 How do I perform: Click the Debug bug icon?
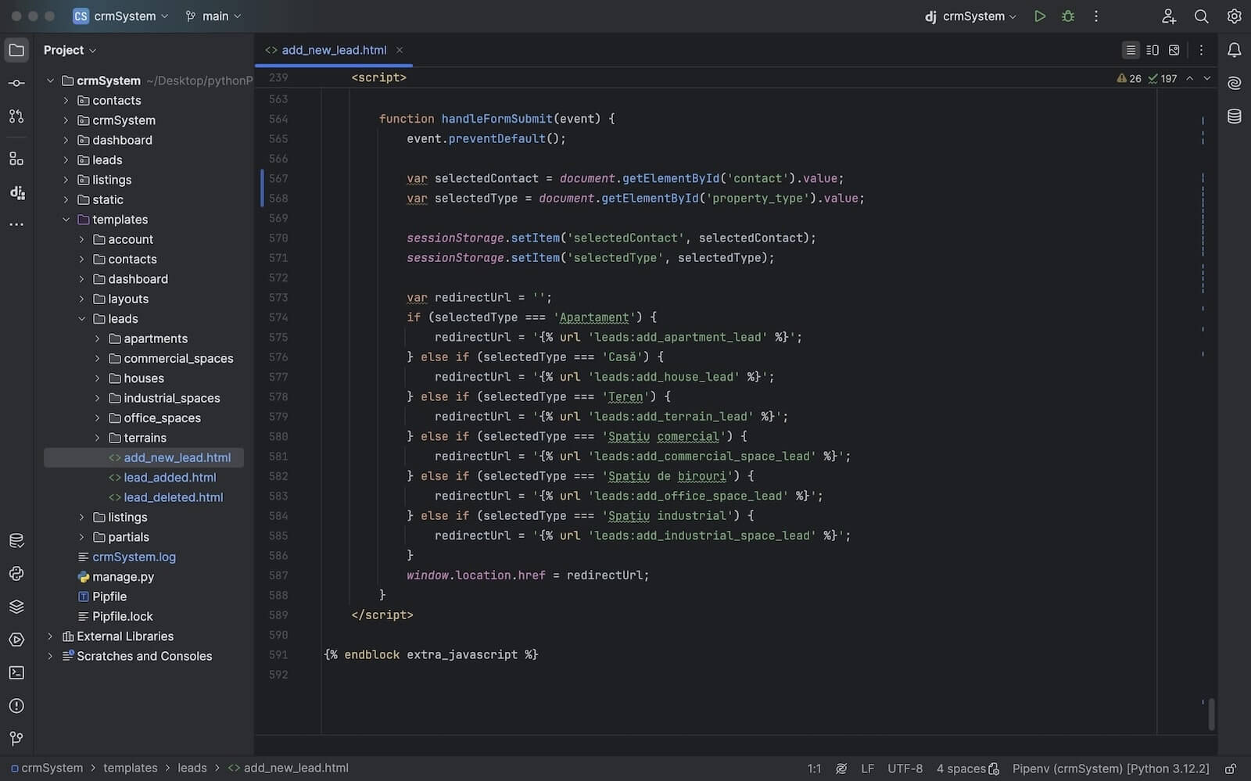pos(1068,16)
